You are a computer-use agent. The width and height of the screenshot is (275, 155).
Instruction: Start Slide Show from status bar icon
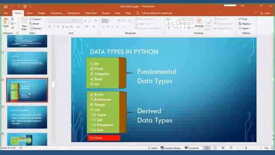(231, 148)
